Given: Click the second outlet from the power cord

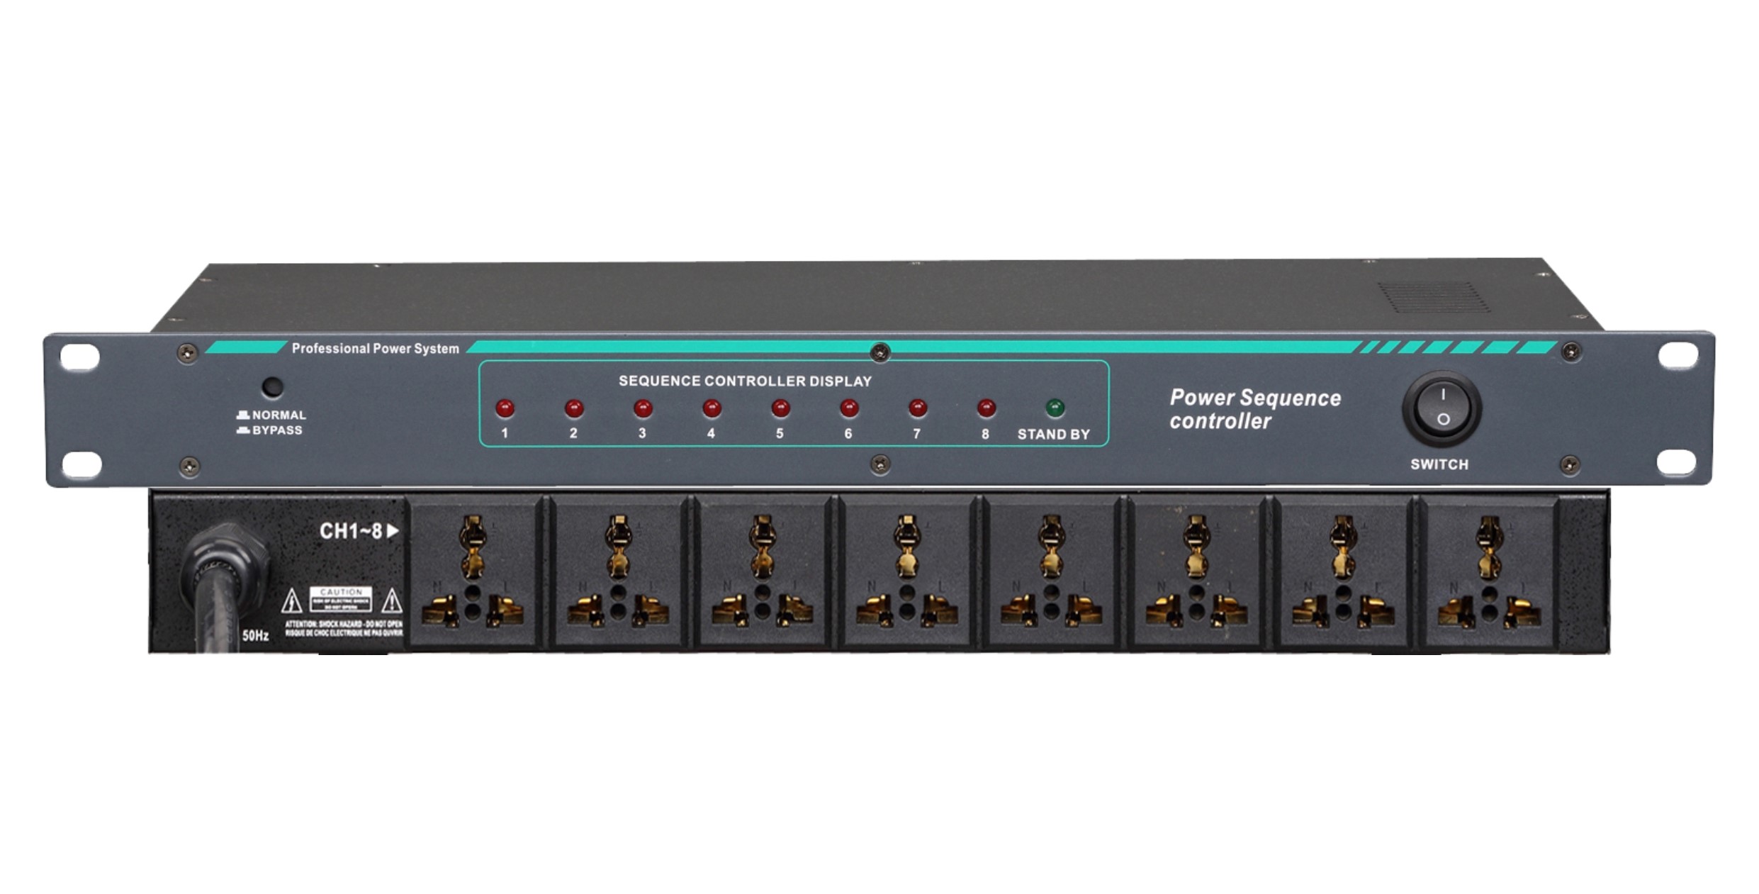Looking at the screenshot, I should point(618,571).
